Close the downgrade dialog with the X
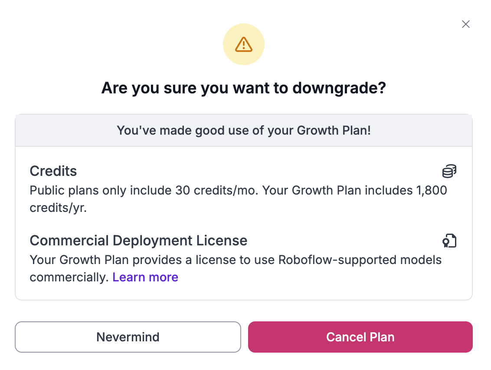 point(466,24)
